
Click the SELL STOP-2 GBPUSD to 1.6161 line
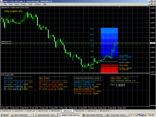(53, 87)
